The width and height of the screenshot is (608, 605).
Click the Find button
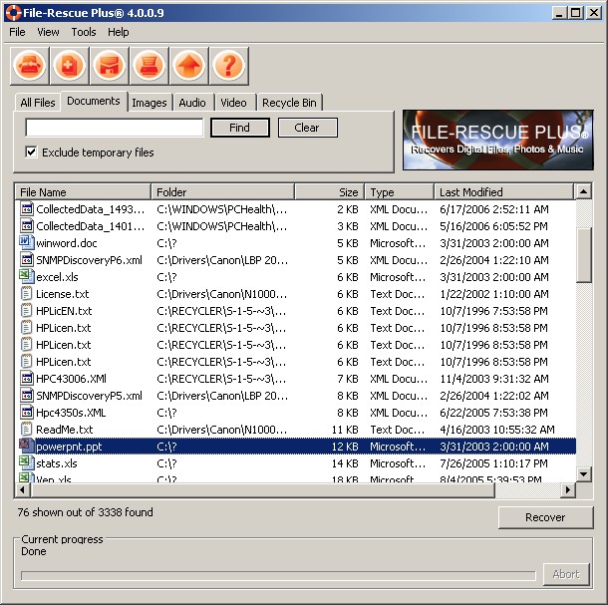coord(239,128)
